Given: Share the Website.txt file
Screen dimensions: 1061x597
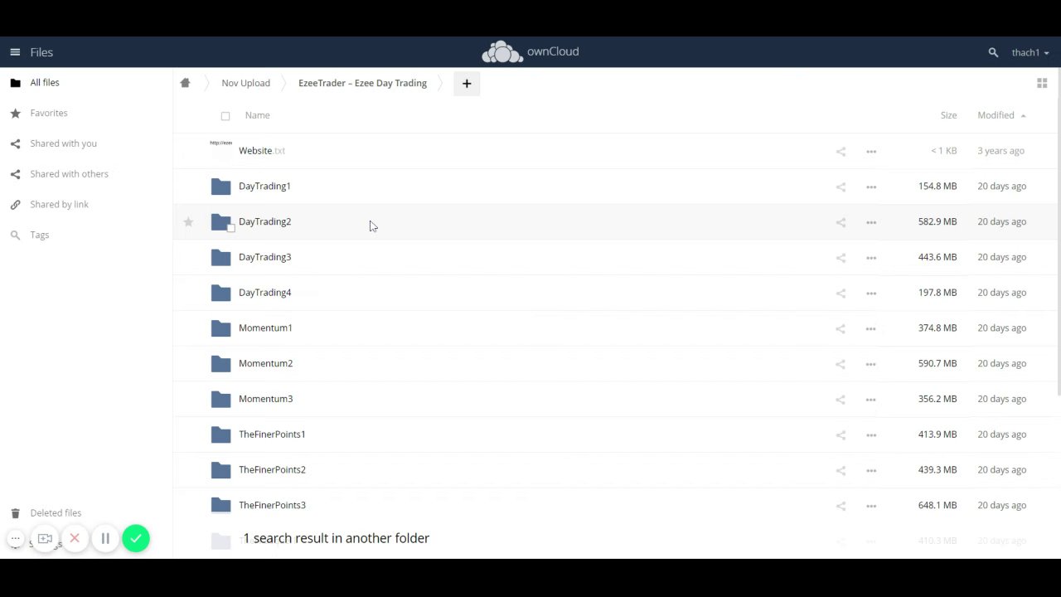Looking at the screenshot, I should tap(841, 151).
